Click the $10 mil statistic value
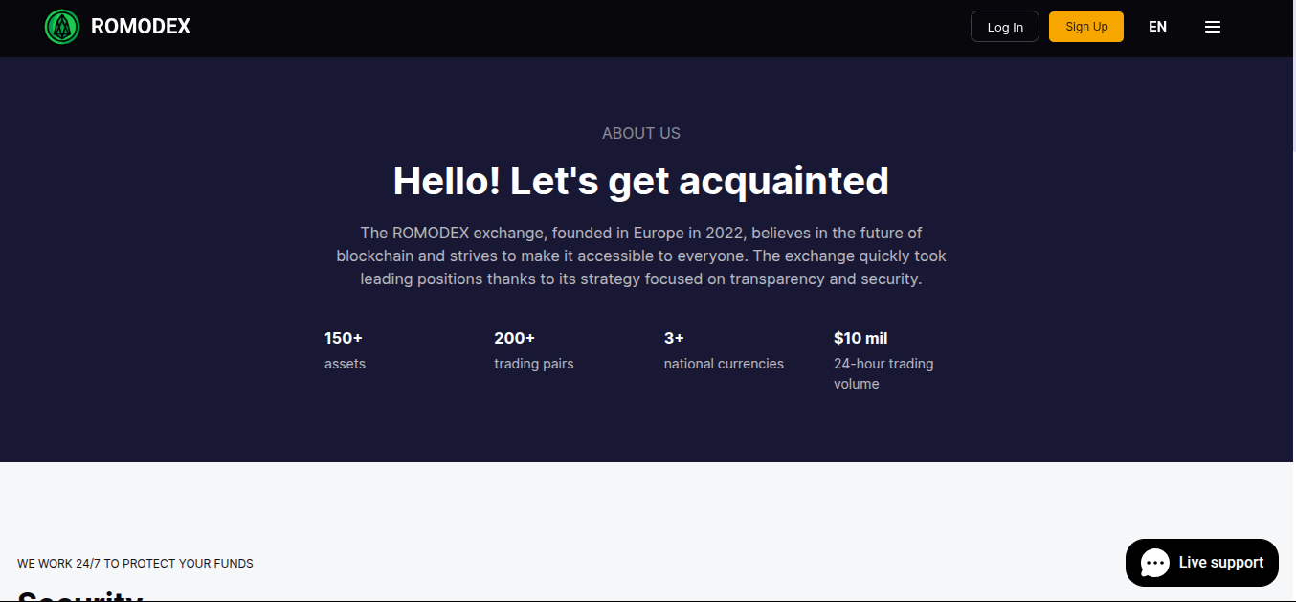Viewport: 1296px width, 602px height. click(x=860, y=338)
